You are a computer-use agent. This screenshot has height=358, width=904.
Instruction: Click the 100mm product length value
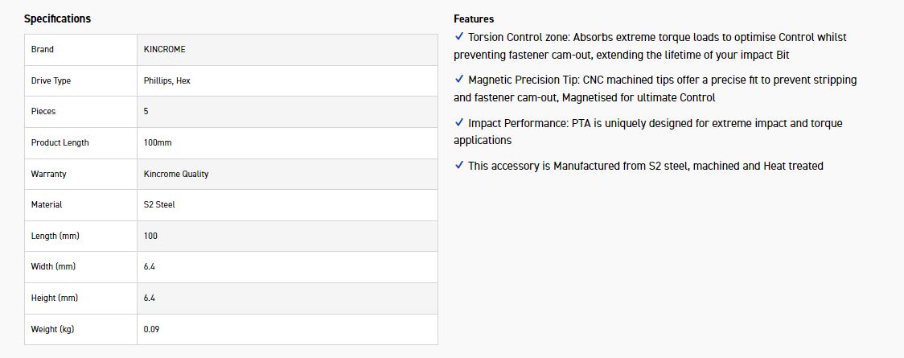point(158,142)
